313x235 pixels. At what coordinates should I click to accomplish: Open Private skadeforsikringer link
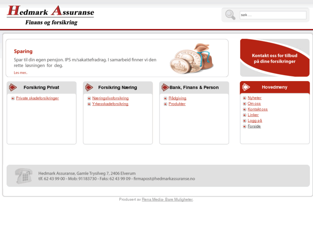[37, 98]
